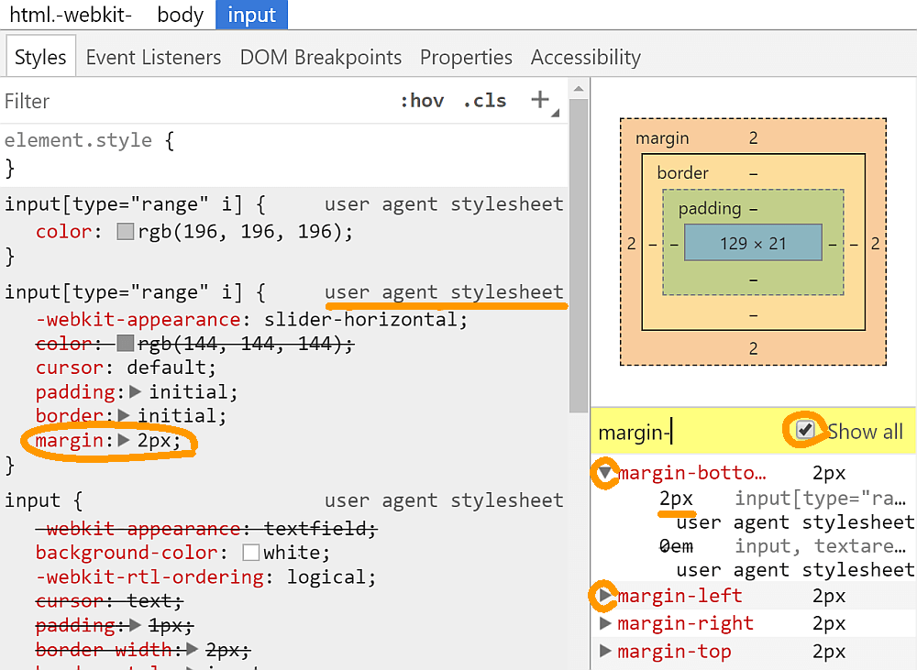Click the 129 × 21 content box
The width and height of the screenshot is (917, 670).
(753, 245)
